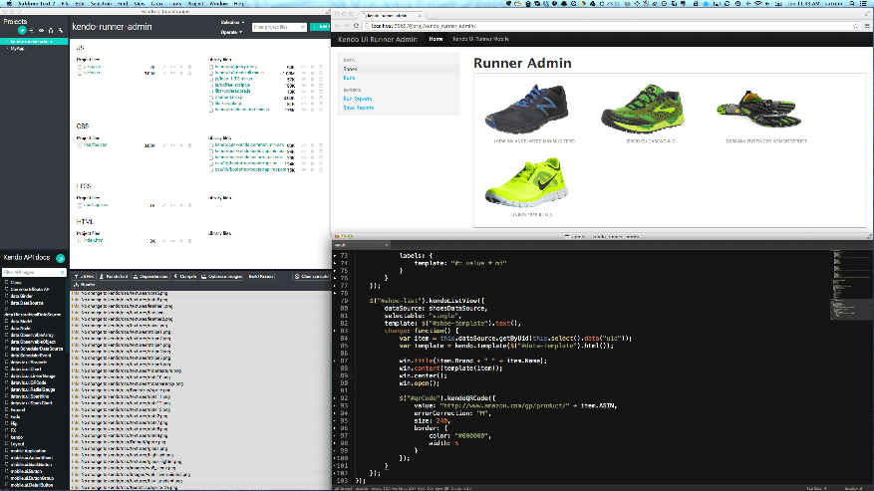Click the Filter API pages input field

coord(34,273)
